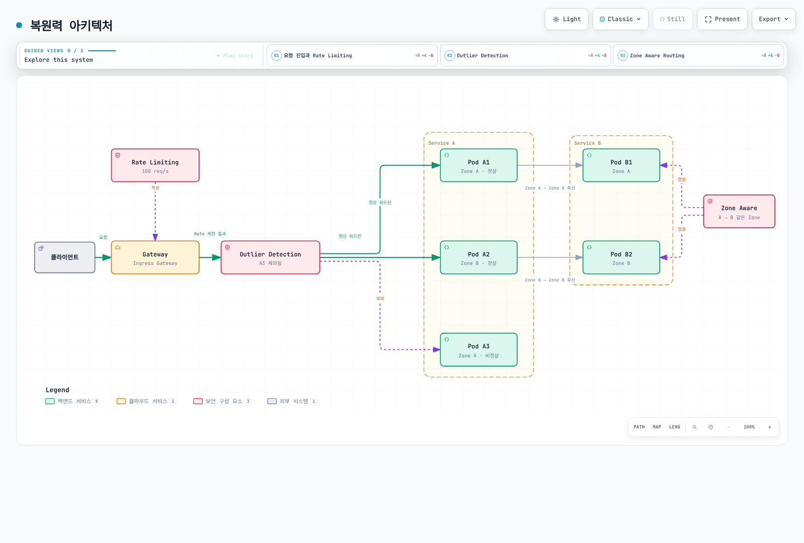Viewport: 804px width, 543px height.
Task: Click the shield icon on Outlier Detection node
Action: (x=227, y=247)
